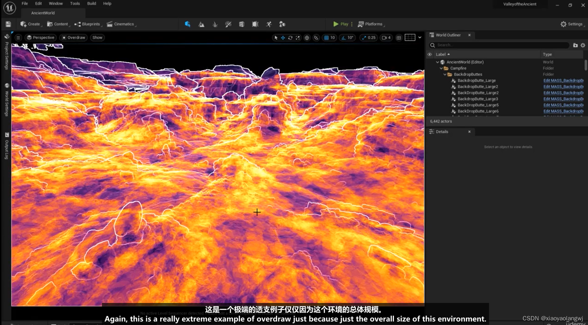Open the Platforms dropdown

tap(371, 24)
